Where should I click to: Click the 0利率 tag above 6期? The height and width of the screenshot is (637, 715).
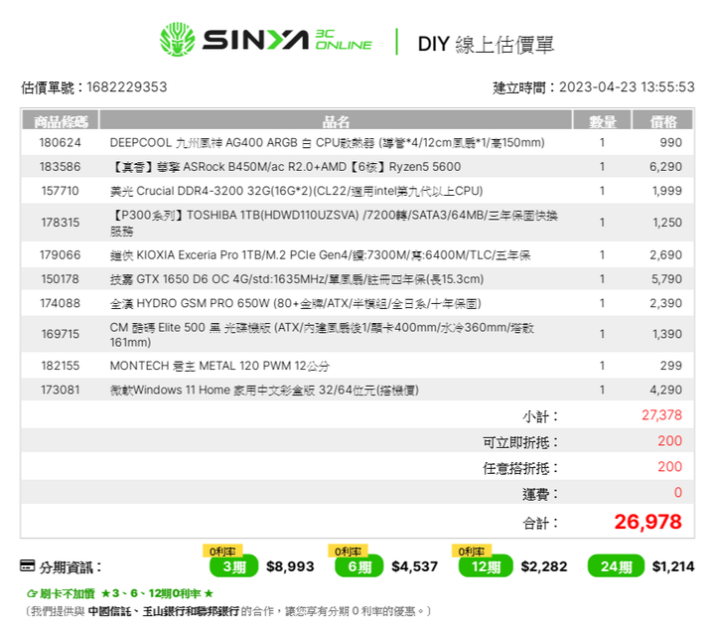click(x=348, y=552)
